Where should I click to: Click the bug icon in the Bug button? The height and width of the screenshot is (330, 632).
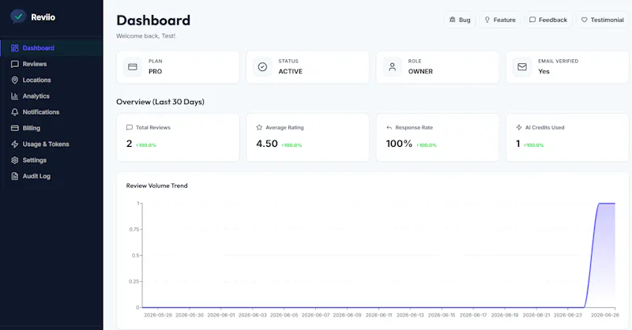pos(452,20)
